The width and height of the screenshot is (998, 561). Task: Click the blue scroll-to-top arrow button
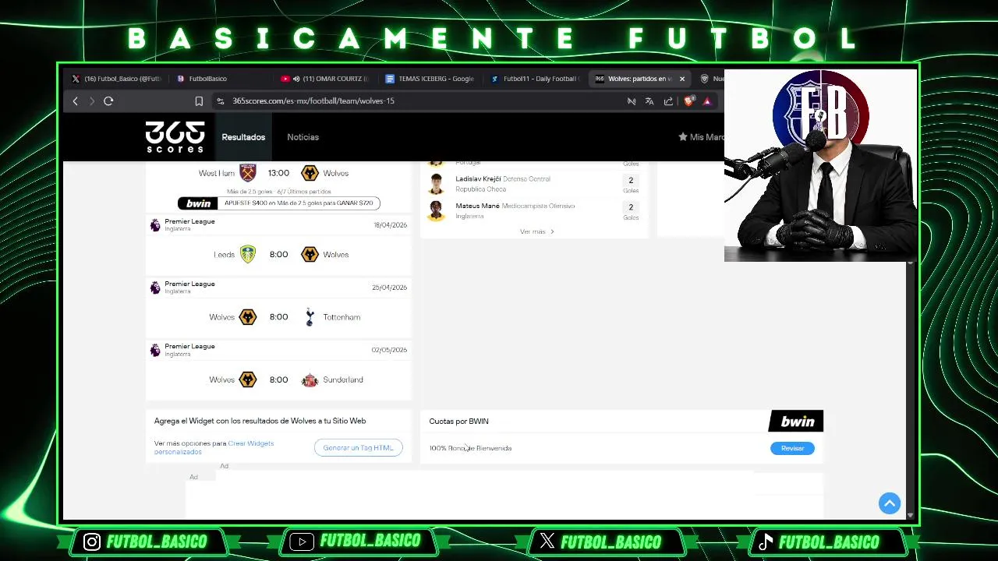(890, 503)
